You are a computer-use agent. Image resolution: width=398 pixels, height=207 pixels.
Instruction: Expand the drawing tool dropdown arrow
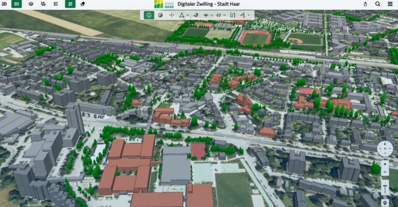[249, 15]
